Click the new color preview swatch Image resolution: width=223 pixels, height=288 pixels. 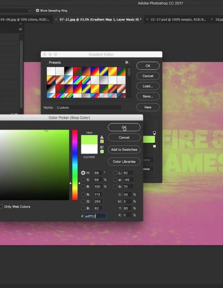click(x=89, y=140)
